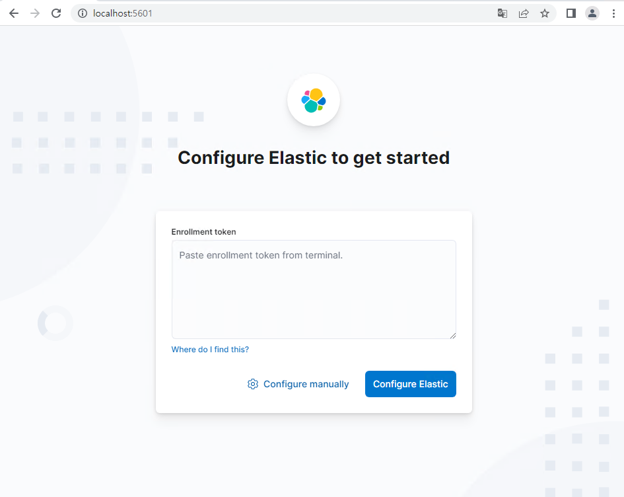Screen dimensions: 624x497
Task: Submit with the Configure Elastic button
Action: [x=411, y=384]
